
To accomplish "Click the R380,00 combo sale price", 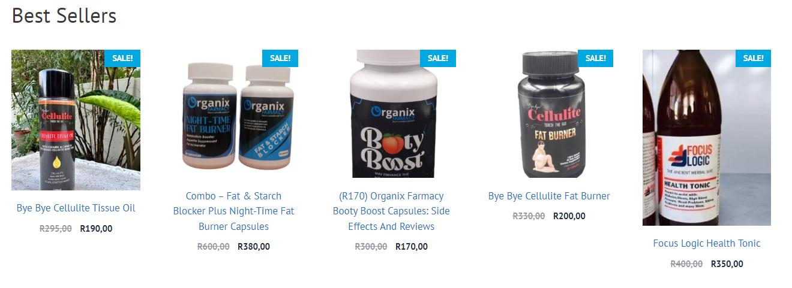I will (x=254, y=246).
